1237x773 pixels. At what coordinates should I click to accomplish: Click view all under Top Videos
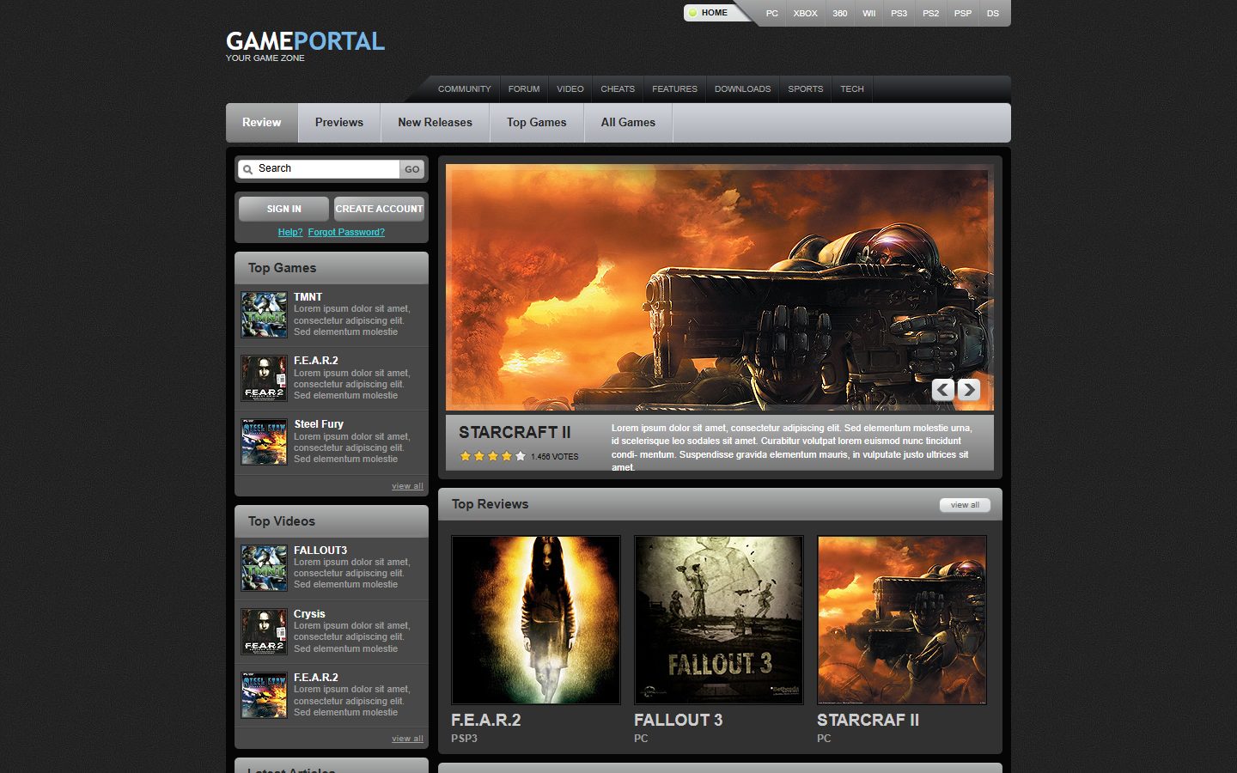(407, 739)
